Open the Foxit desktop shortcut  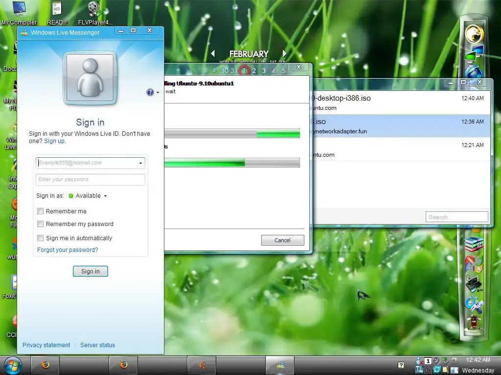click(x=10, y=286)
